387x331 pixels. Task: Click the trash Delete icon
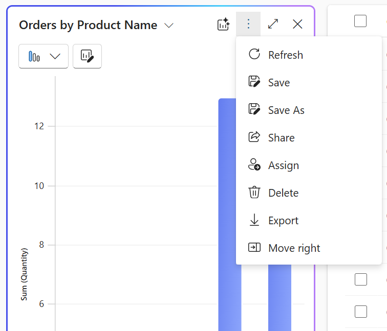tap(254, 193)
